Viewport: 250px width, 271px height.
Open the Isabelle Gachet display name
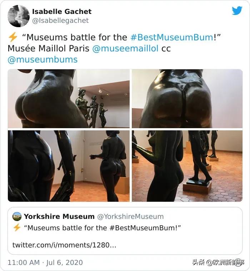[62, 11]
